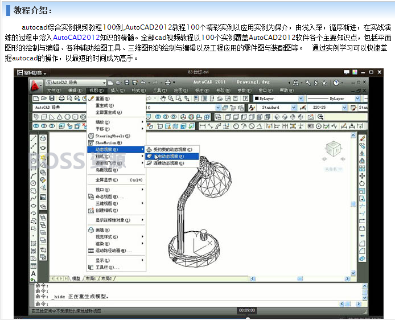Image resolution: width=395 pixels, height=320 pixels.
Task: Open the 编辑 menu
Action: coord(75,90)
